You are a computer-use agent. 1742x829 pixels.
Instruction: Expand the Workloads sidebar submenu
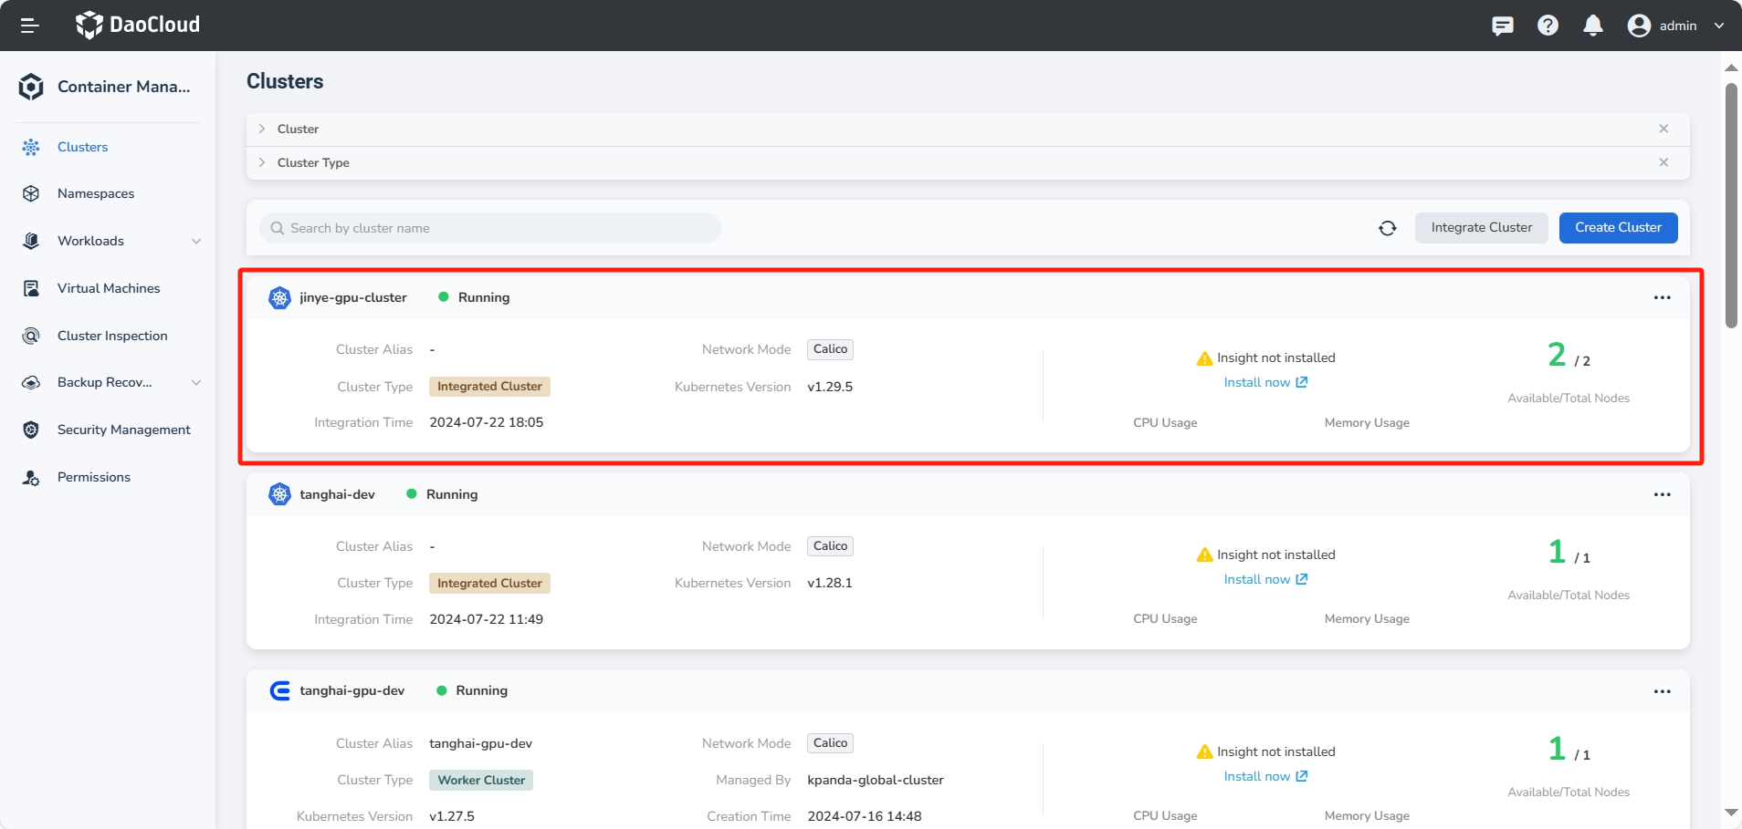pos(195,242)
